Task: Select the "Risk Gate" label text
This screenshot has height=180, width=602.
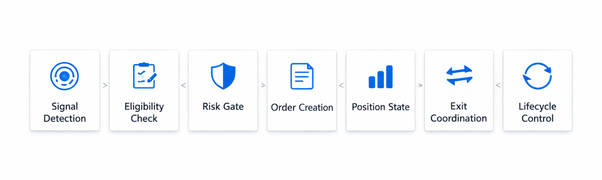Action: pyautogui.click(x=223, y=106)
